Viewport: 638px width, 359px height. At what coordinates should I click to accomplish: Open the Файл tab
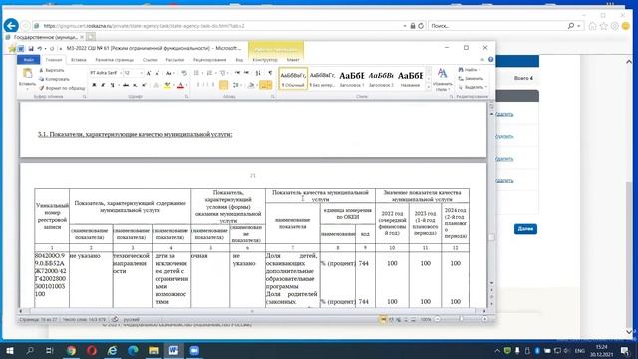point(29,60)
